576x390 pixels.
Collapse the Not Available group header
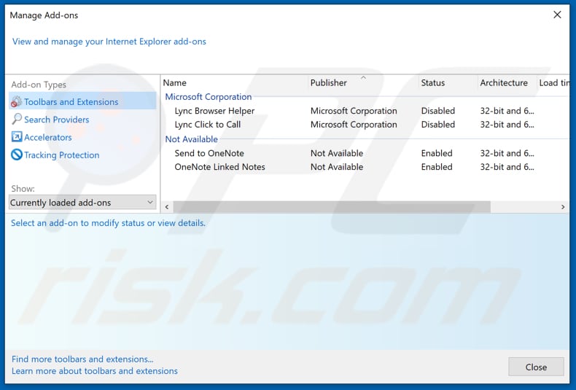tap(192, 139)
